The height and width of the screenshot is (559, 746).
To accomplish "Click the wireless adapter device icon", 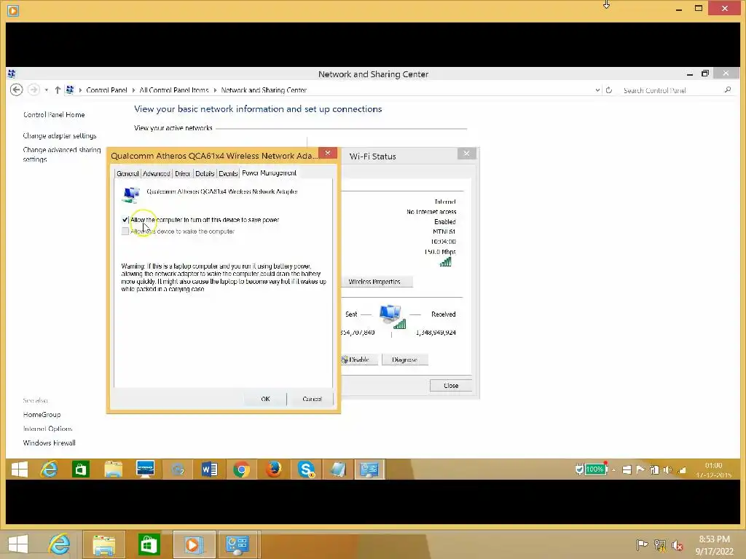I will 131,194.
